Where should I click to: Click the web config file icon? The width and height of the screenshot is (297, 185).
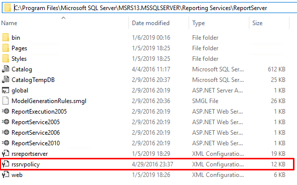6,174
